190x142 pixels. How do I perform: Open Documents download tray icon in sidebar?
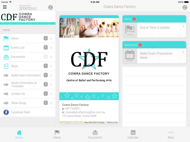[6, 57]
